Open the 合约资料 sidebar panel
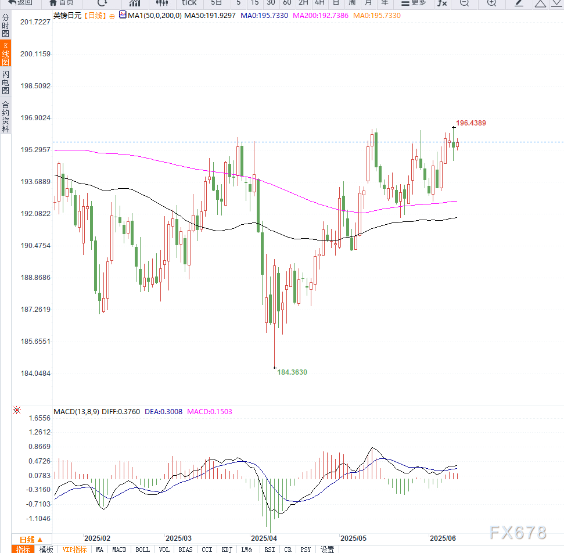 click(5, 117)
